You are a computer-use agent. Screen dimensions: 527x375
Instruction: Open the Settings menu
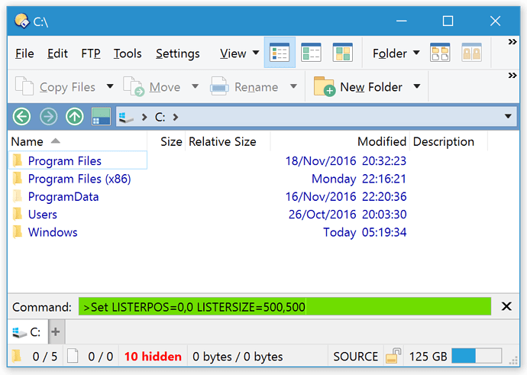pos(178,53)
